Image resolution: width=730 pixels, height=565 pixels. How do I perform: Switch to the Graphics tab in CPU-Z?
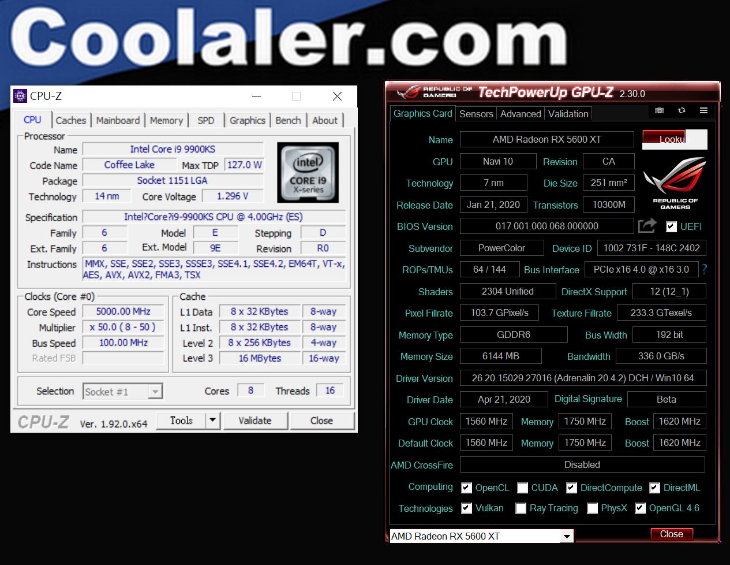pos(248,120)
